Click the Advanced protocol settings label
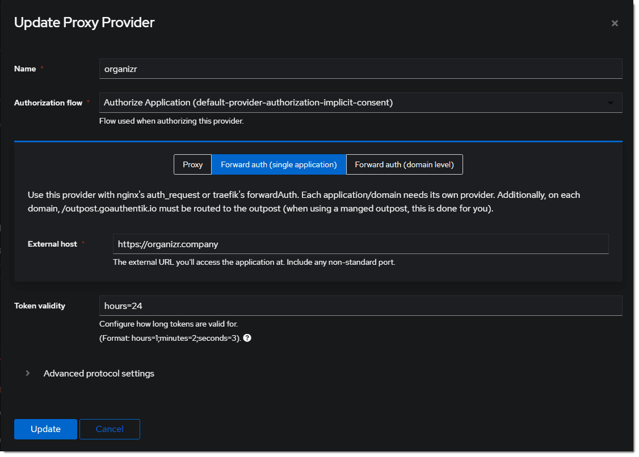 [99, 373]
